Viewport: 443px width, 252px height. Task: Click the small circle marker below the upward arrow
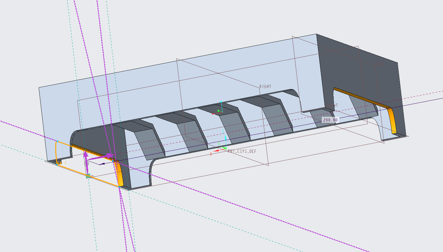click(87, 164)
